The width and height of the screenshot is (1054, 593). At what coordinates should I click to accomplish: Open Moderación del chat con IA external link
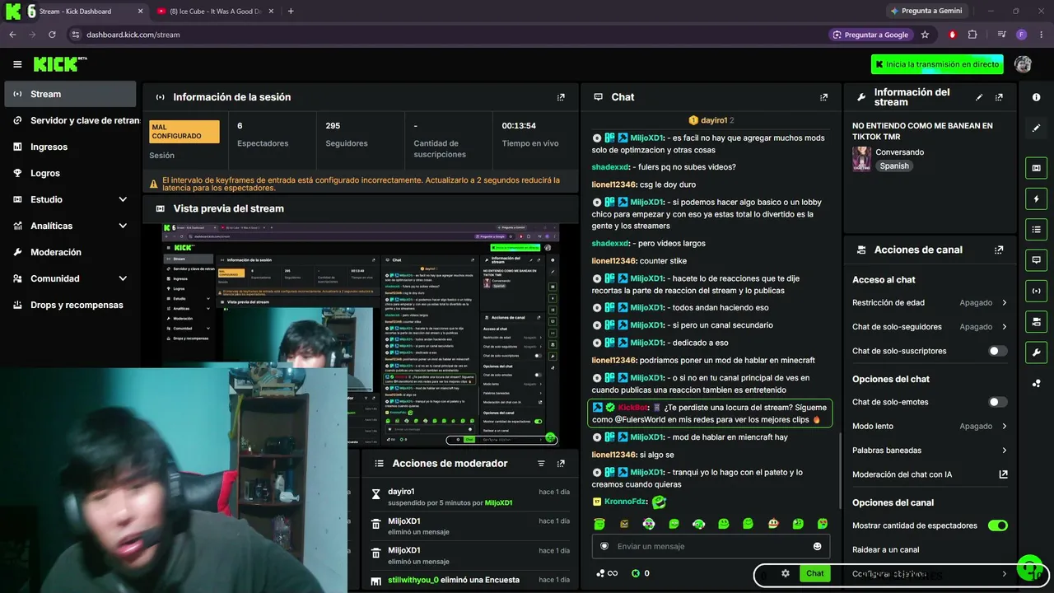click(1003, 474)
